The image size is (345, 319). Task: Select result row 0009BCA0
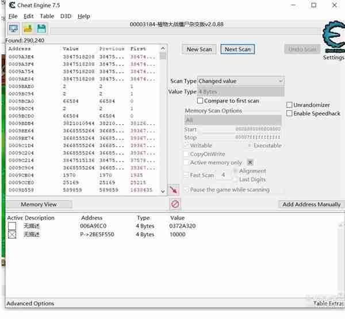(x=83, y=101)
